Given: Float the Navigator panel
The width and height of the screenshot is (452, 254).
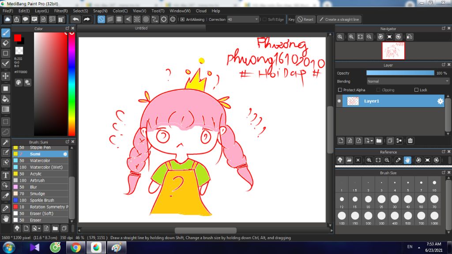Looking at the screenshot, I should pyautogui.click(x=444, y=28).
